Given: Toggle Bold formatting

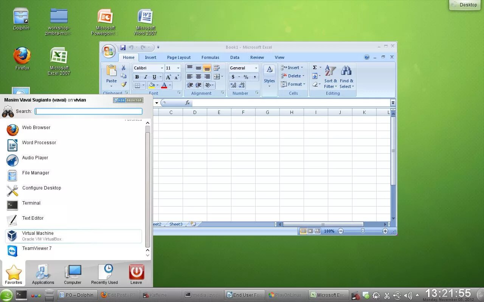Looking at the screenshot, I should [137, 77].
